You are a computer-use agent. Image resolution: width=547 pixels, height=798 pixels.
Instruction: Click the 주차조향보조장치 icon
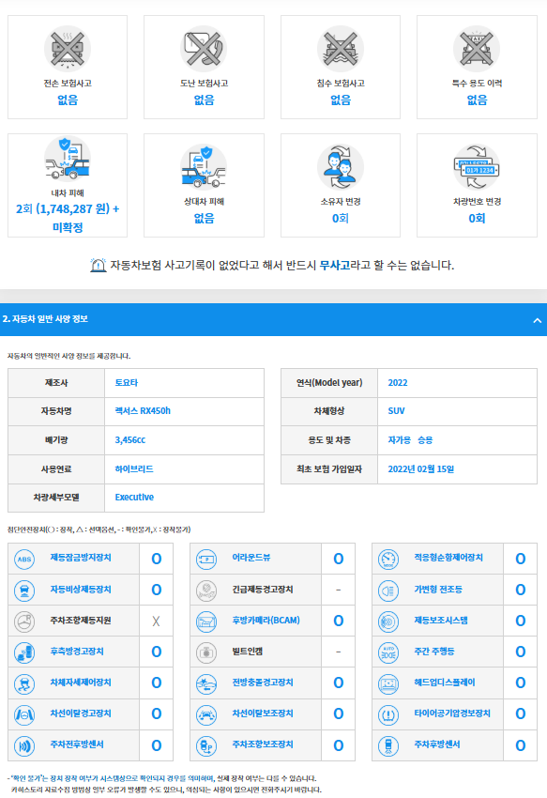point(206,745)
